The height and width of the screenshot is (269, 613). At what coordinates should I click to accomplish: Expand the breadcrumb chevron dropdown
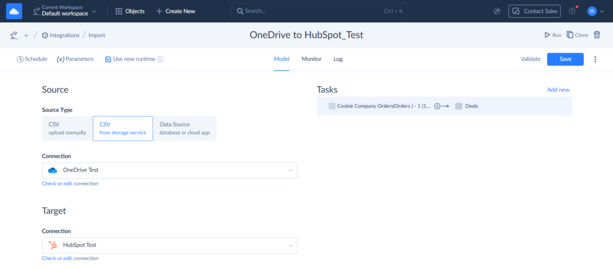tap(26, 35)
